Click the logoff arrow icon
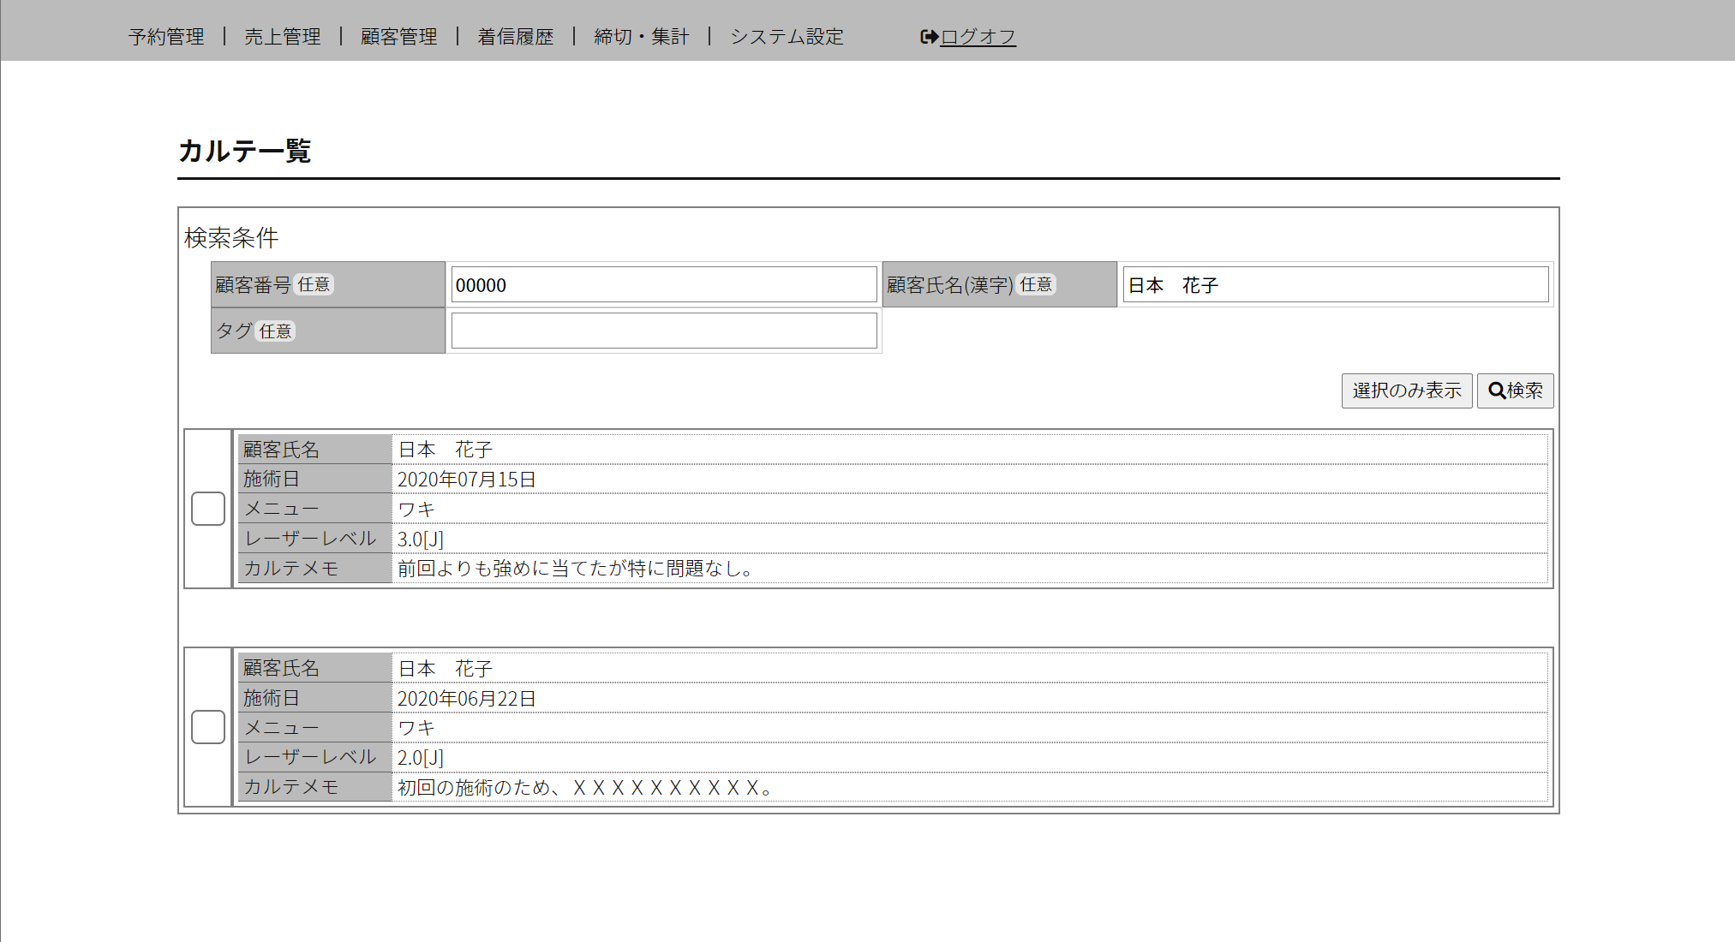 click(x=929, y=37)
